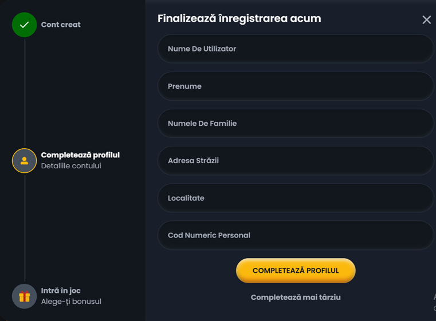This screenshot has width=436, height=321.
Task: Select the Cont creat step label
Action: 61,25
